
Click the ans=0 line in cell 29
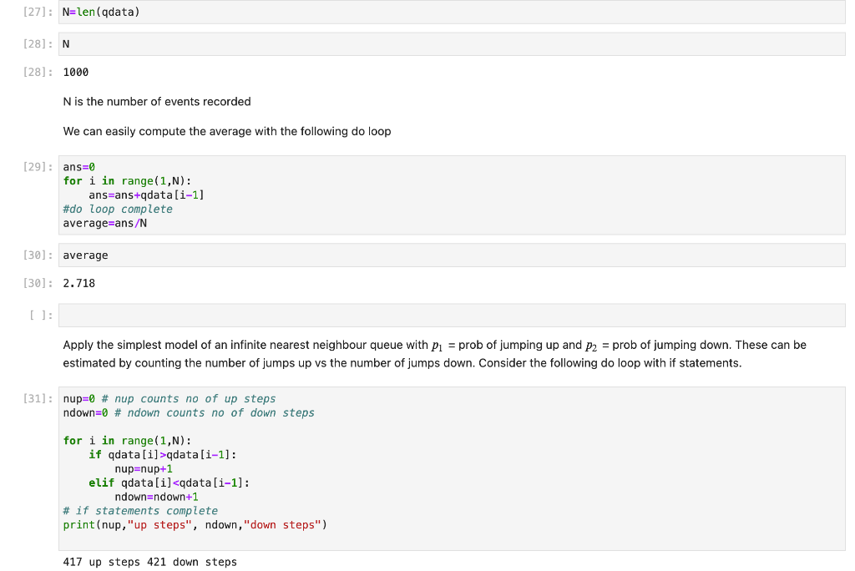click(79, 167)
